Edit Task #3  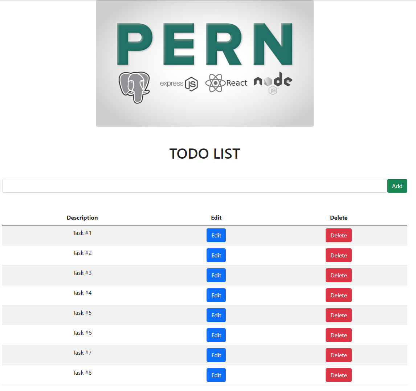point(216,275)
